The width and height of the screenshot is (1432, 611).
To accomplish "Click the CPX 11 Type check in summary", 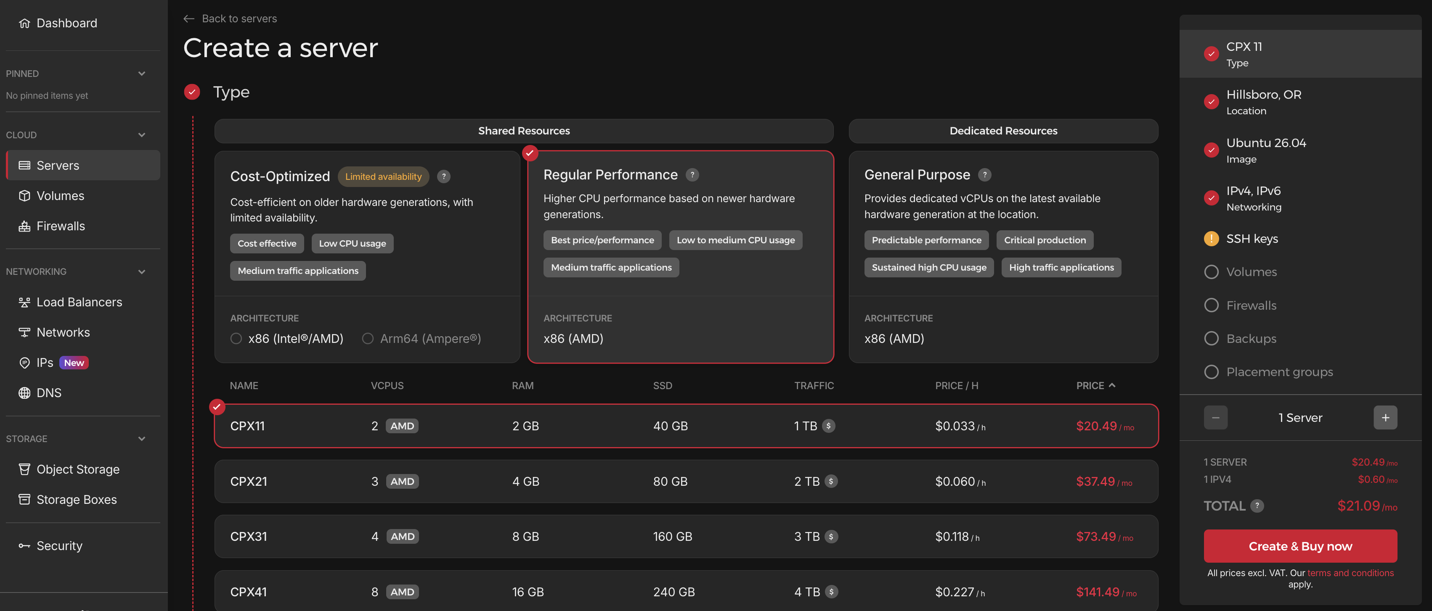I will point(1211,54).
